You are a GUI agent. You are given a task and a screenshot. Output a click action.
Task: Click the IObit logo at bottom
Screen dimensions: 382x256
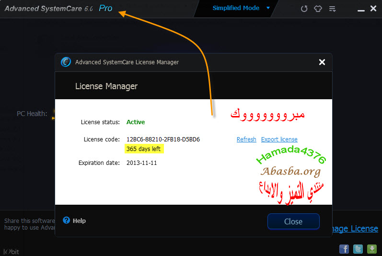pyautogui.click(x=11, y=252)
